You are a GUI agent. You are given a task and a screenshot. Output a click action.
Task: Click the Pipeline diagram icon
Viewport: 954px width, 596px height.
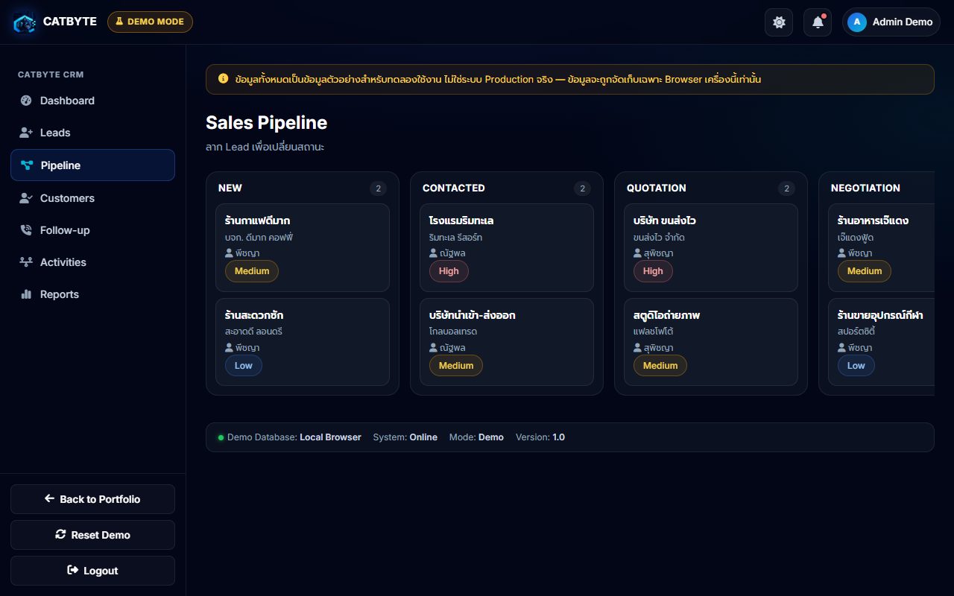pos(27,165)
